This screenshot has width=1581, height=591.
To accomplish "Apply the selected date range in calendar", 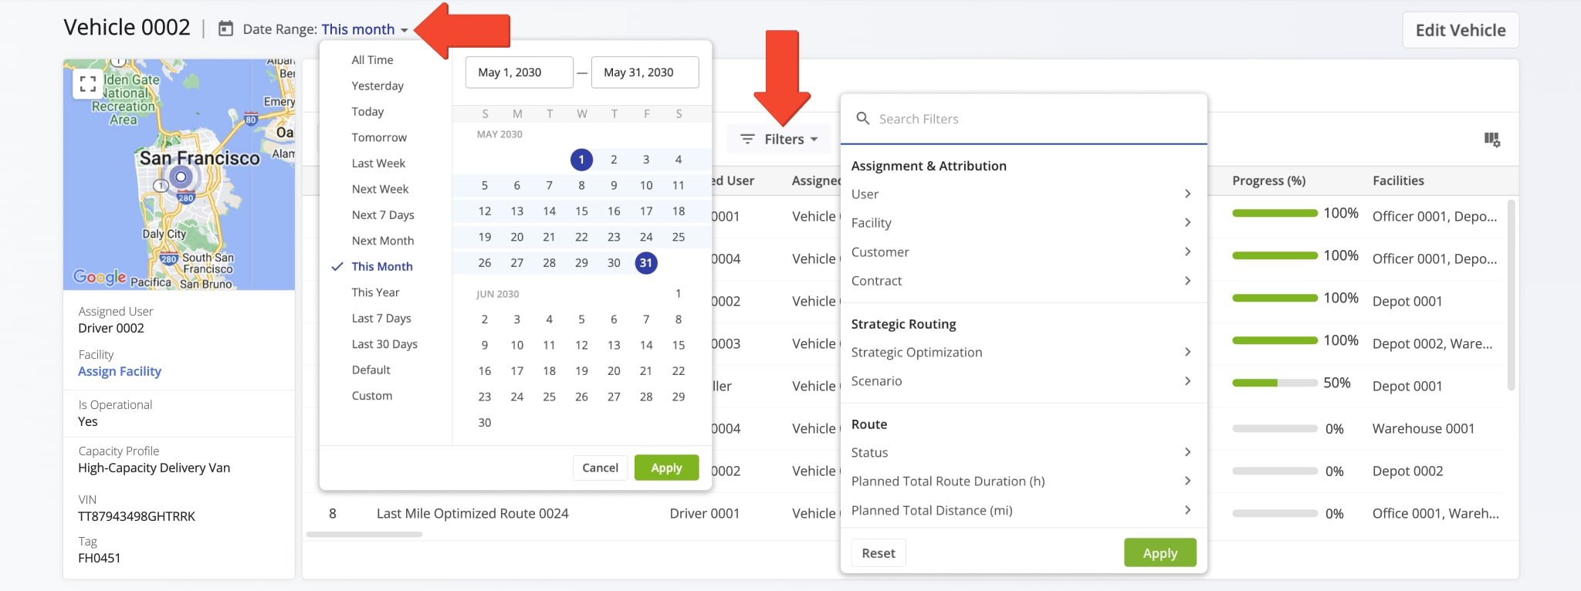I will (x=666, y=468).
